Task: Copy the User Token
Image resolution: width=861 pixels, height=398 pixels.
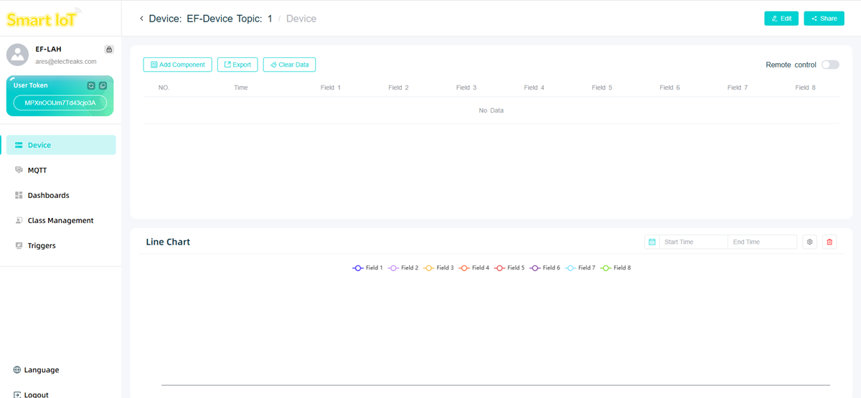Action: 103,85
